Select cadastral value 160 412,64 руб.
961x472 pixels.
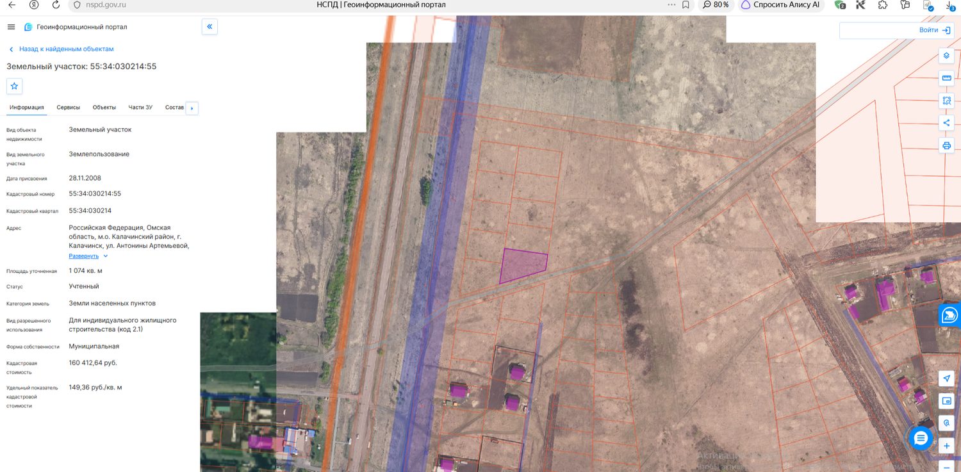click(93, 362)
